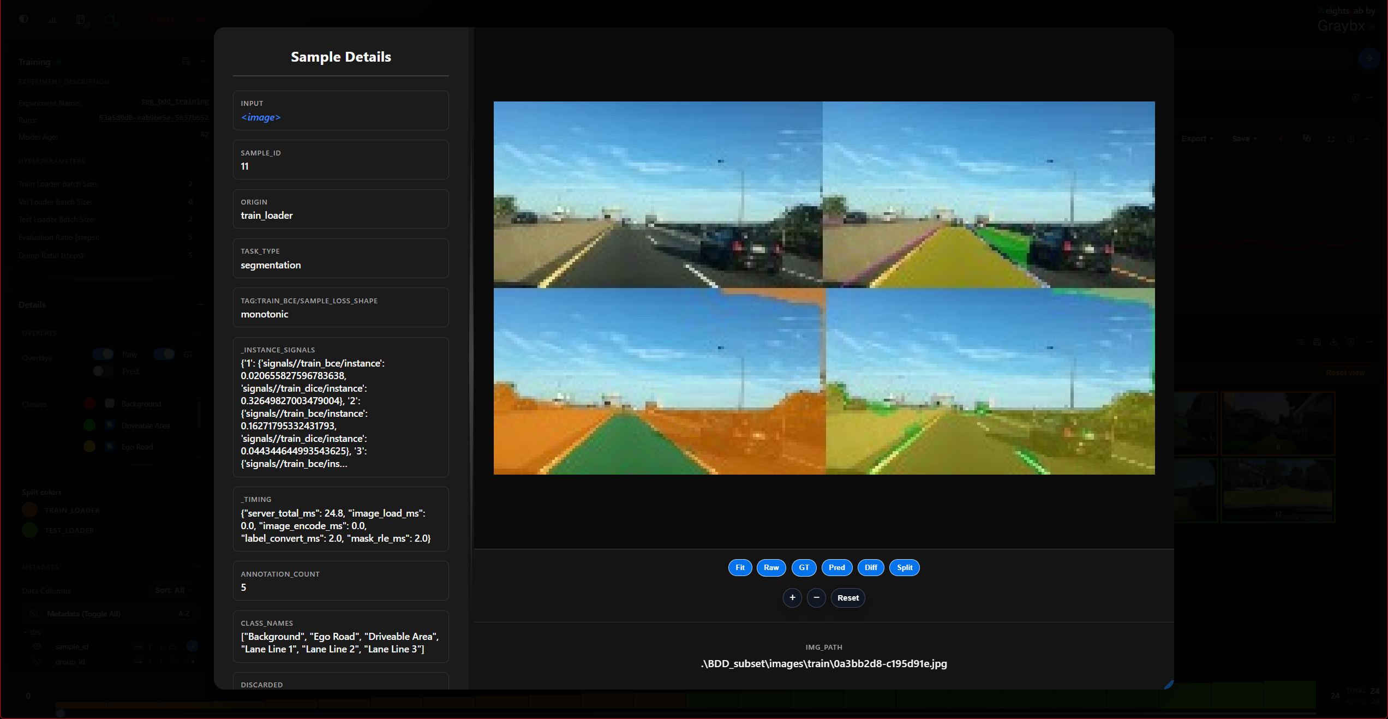Viewport: 1388px width, 719px height.
Task: Zoom in with the plus button
Action: pyautogui.click(x=792, y=597)
